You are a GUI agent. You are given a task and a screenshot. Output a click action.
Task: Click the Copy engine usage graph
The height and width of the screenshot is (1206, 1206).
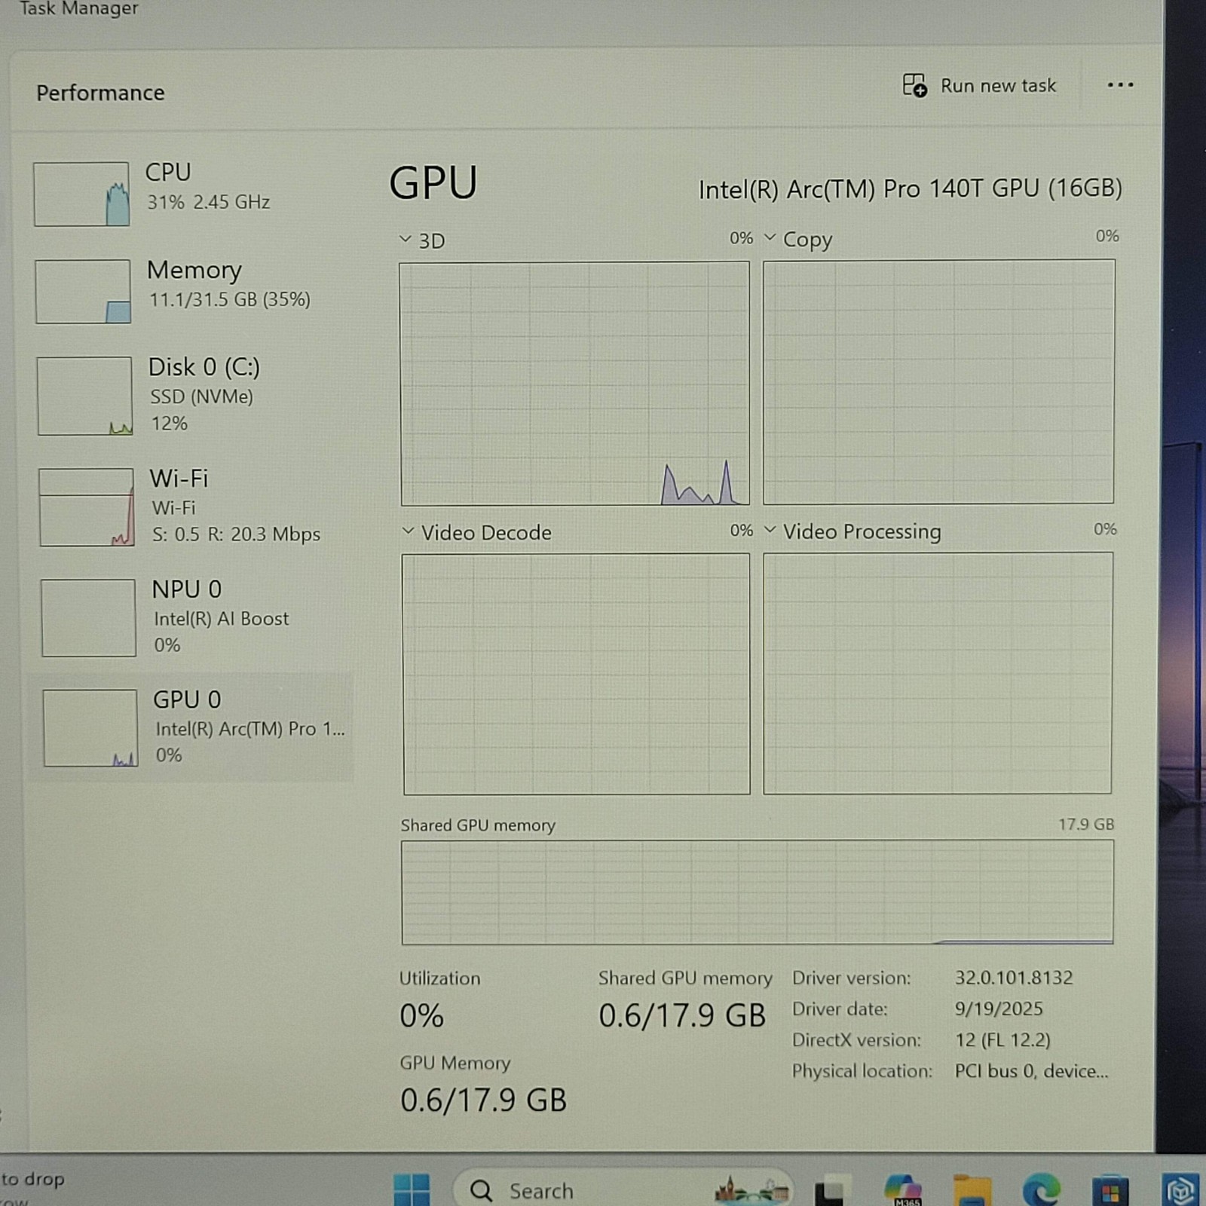click(x=938, y=381)
